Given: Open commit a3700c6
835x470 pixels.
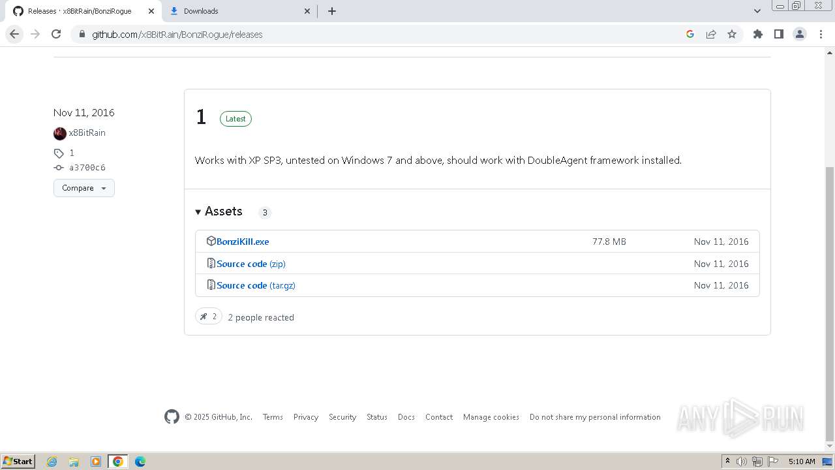Looking at the screenshot, I should pyautogui.click(x=87, y=168).
